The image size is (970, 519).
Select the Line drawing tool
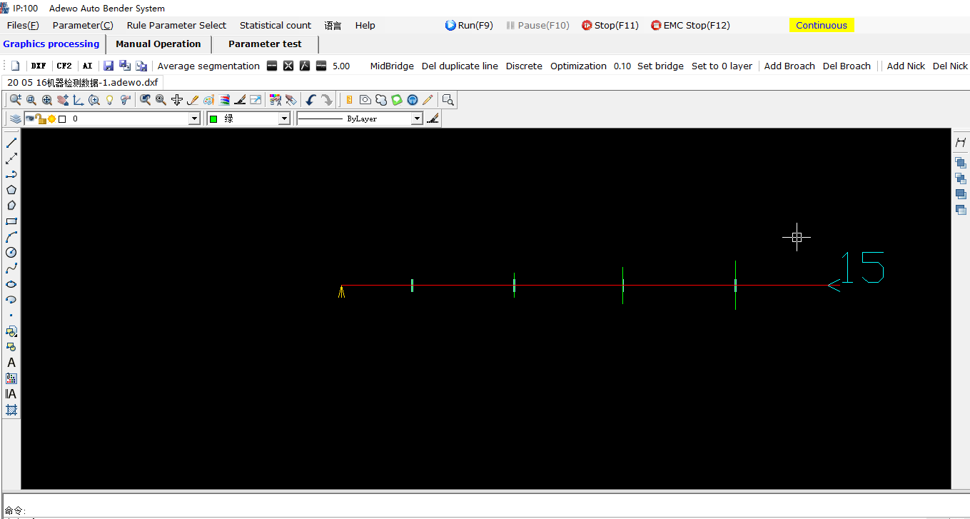pos(11,143)
